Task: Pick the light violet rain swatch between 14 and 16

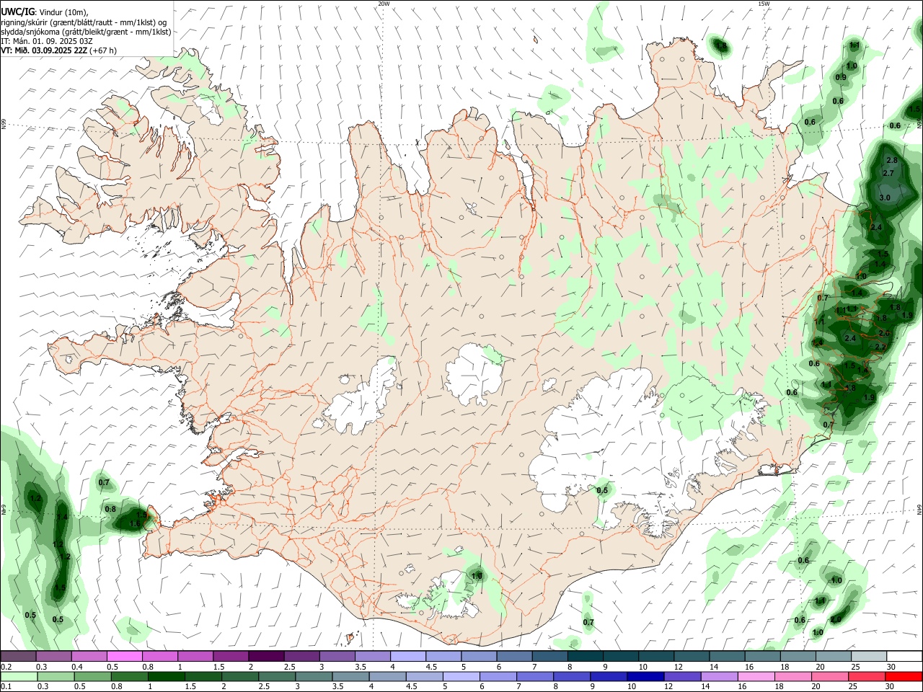Action: (x=718, y=677)
